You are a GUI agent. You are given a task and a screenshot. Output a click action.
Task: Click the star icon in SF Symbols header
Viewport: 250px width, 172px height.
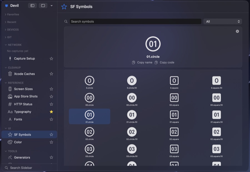64,7
